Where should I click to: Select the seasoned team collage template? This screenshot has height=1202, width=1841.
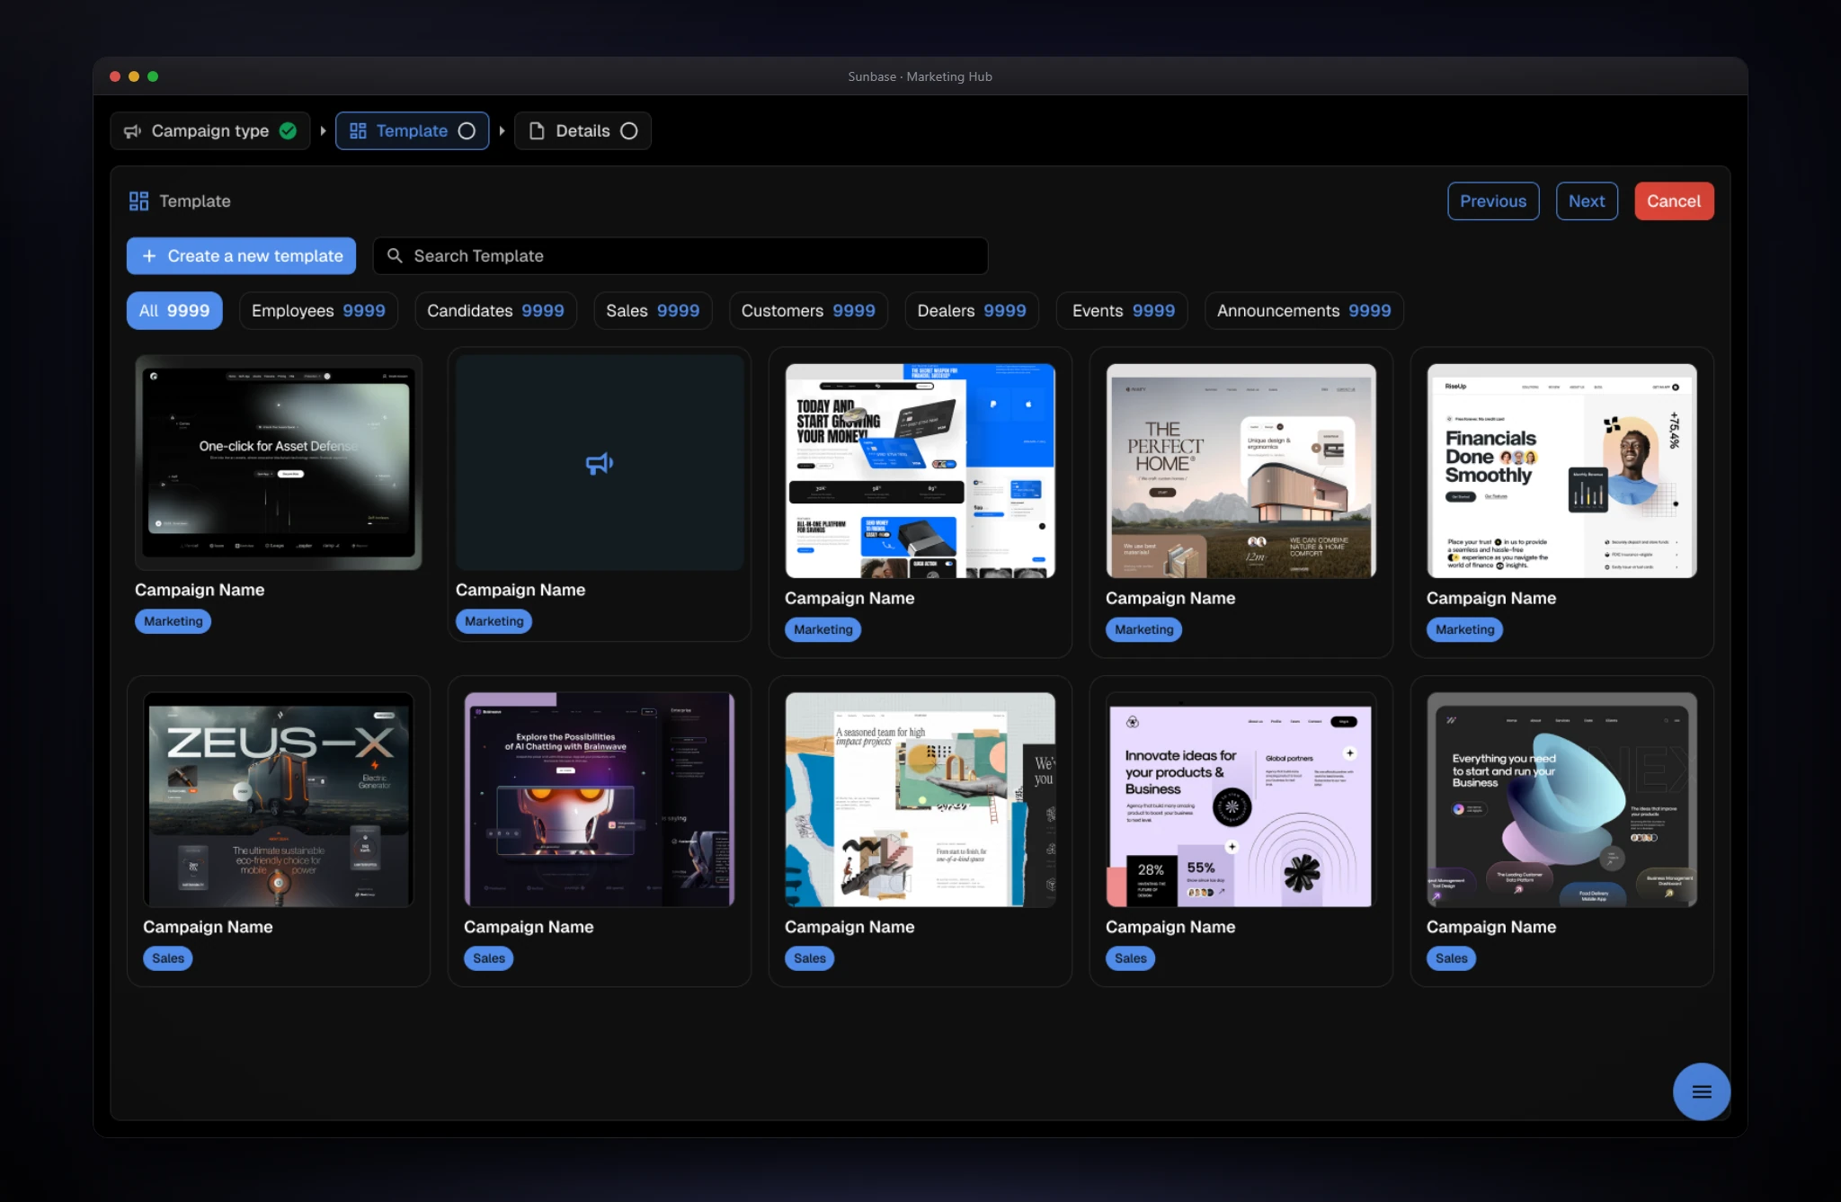(920, 799)
